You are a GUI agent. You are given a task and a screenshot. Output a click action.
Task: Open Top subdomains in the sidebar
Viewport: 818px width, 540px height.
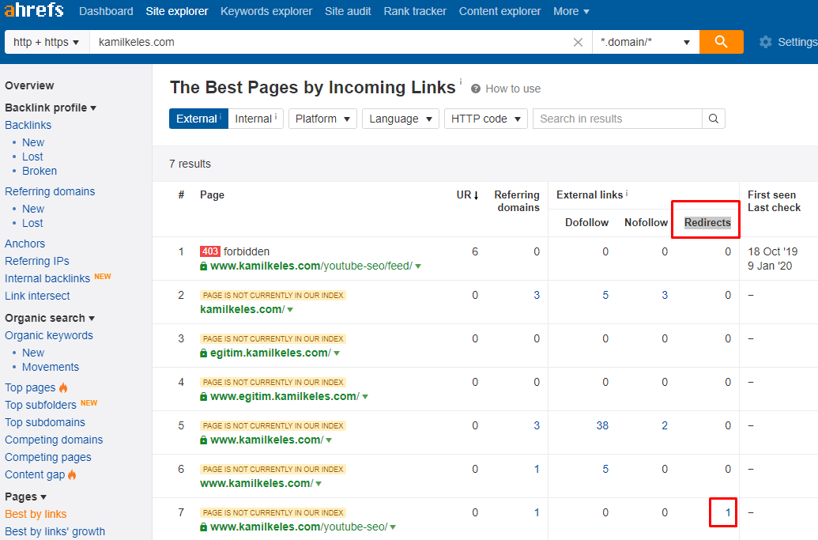45,422
